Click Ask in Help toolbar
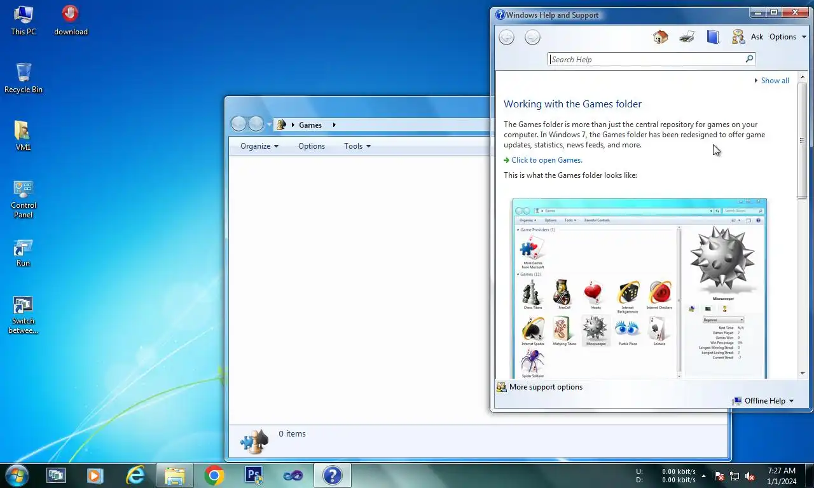The height and width of the screenshot is (488, 814). 757,37
